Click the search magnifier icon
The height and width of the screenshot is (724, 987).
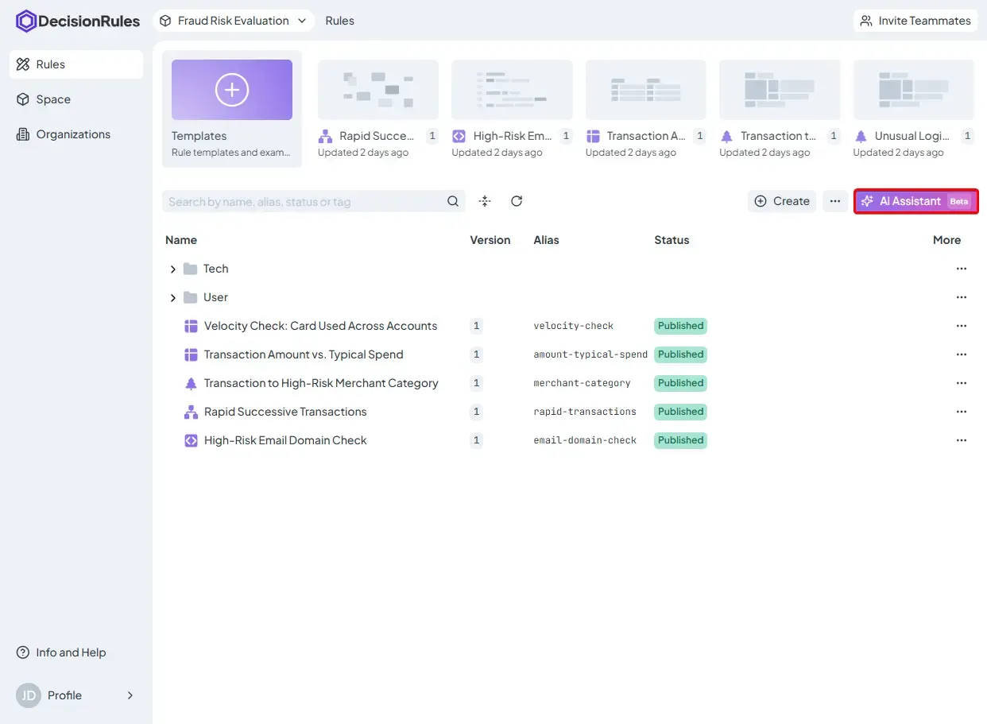(x=453, y=201)
